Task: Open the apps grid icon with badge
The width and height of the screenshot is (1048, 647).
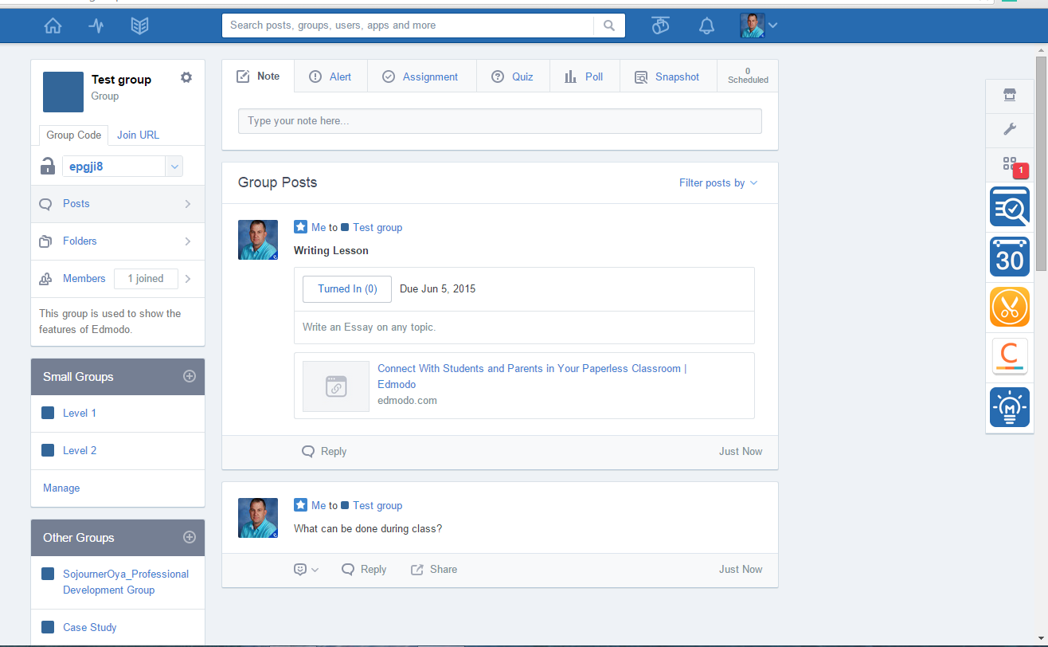Action: click(x=1010, y=165)
